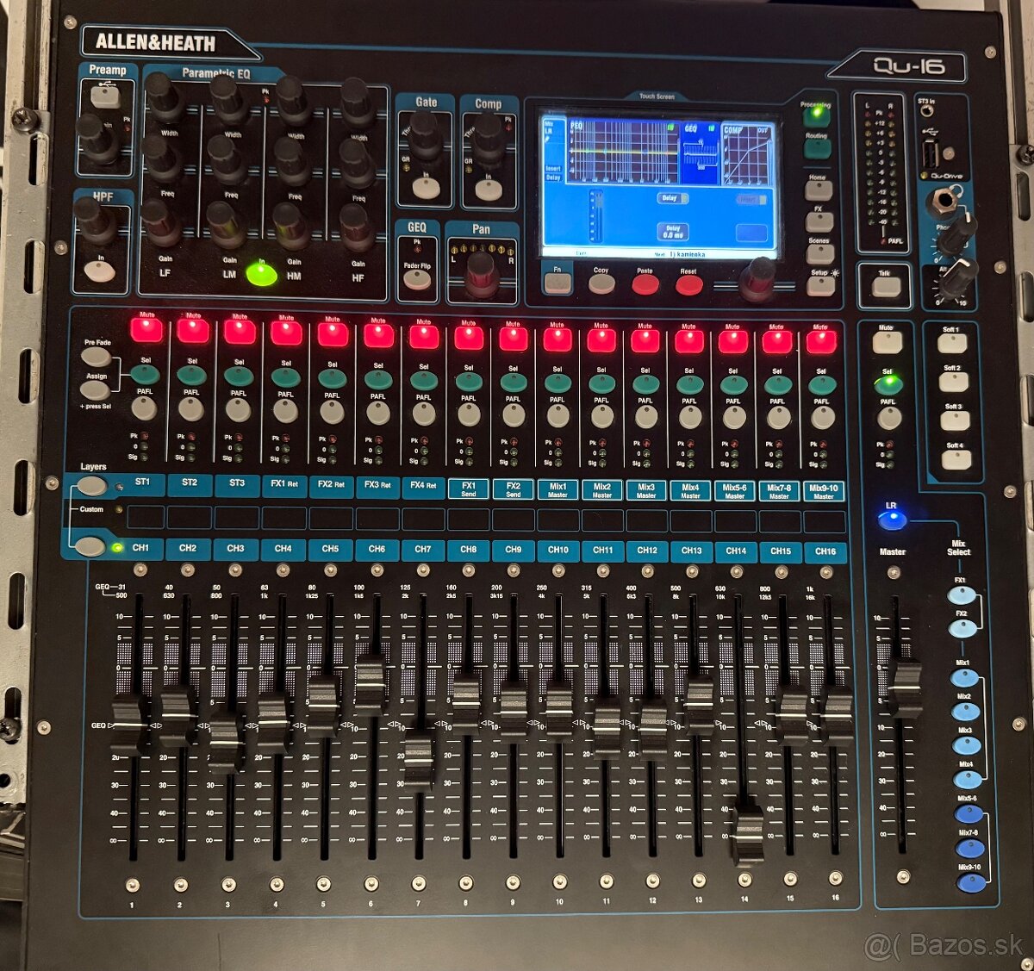Image resolution: width=1034 pixels, height=971 pixels.
Task: Hit the Gate In key
Action: 427,187
